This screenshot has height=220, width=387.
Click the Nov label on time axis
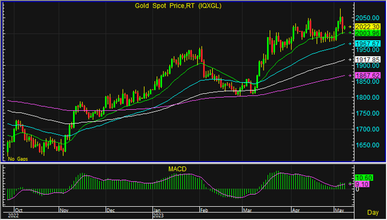64,211
